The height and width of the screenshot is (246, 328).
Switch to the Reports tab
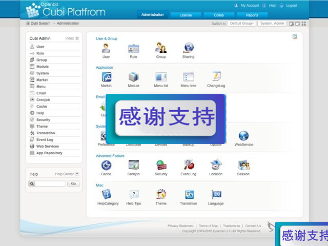click(252, 15)
